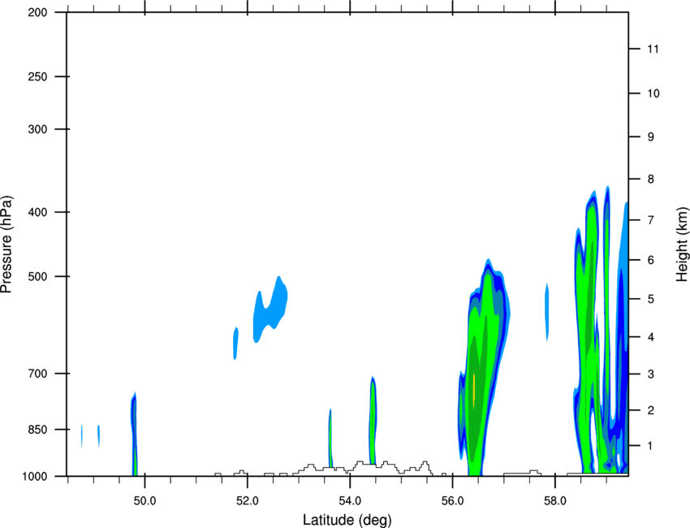This screenshot has width=690, height=528.
Task: Pick the 6 km height tick label
Action: point(650,260)
